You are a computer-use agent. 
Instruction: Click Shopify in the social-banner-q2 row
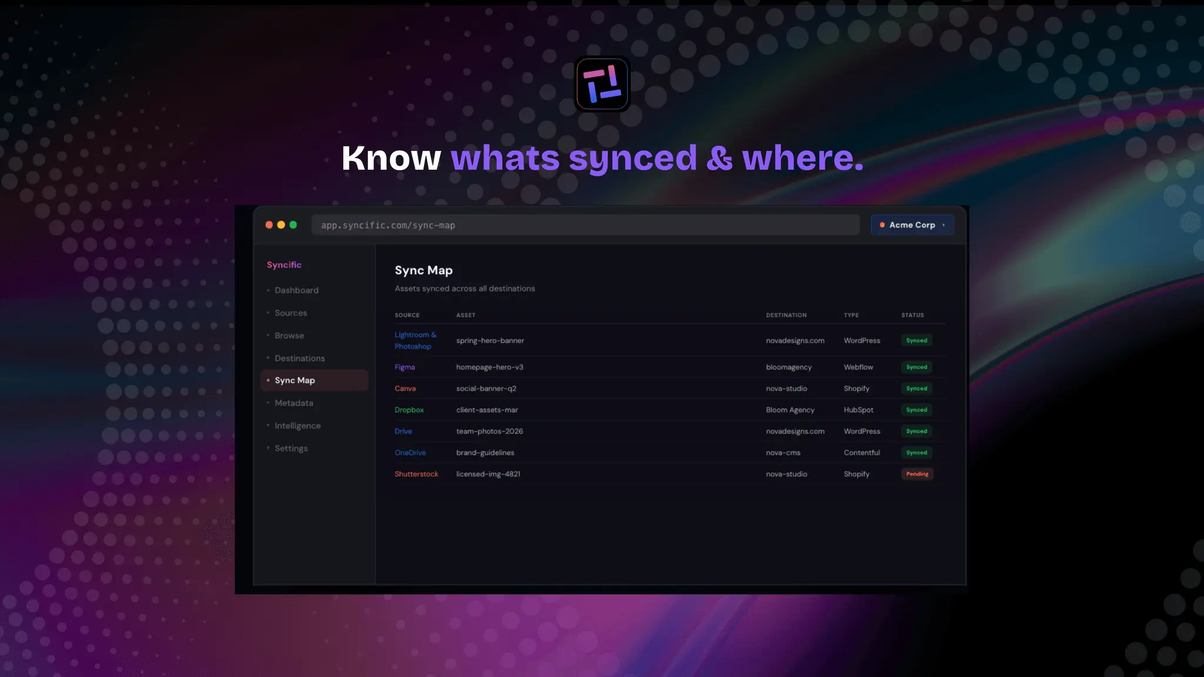tap(857, 388)
